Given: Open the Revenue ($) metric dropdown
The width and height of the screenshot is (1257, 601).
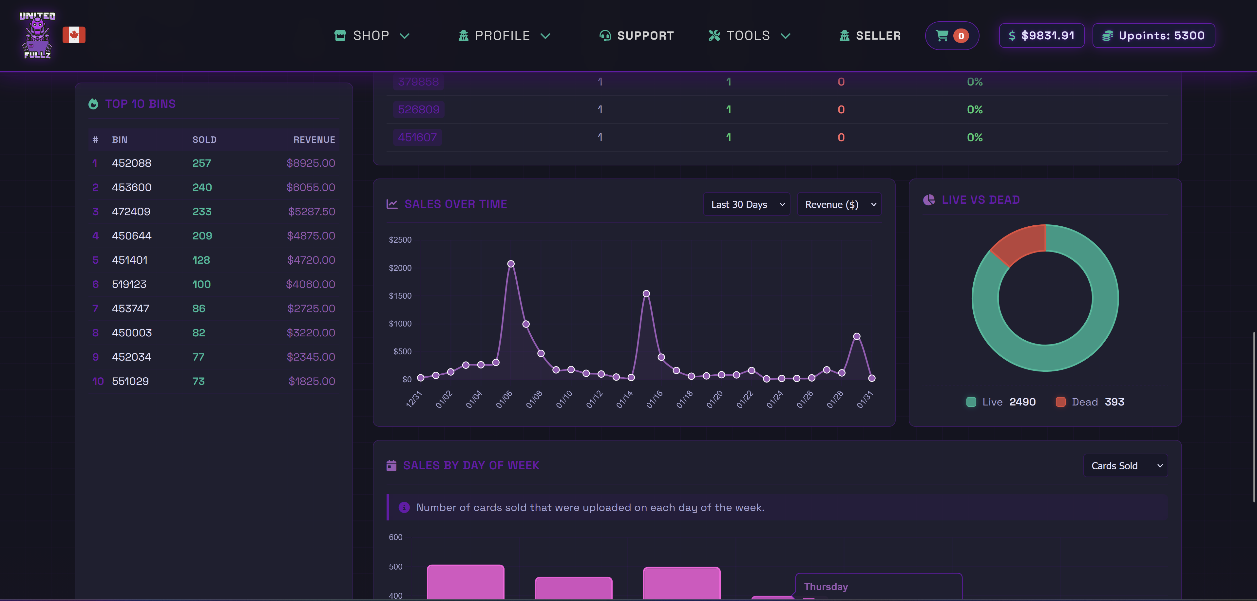Looking at the screenshot, I should tap(839, 204).
